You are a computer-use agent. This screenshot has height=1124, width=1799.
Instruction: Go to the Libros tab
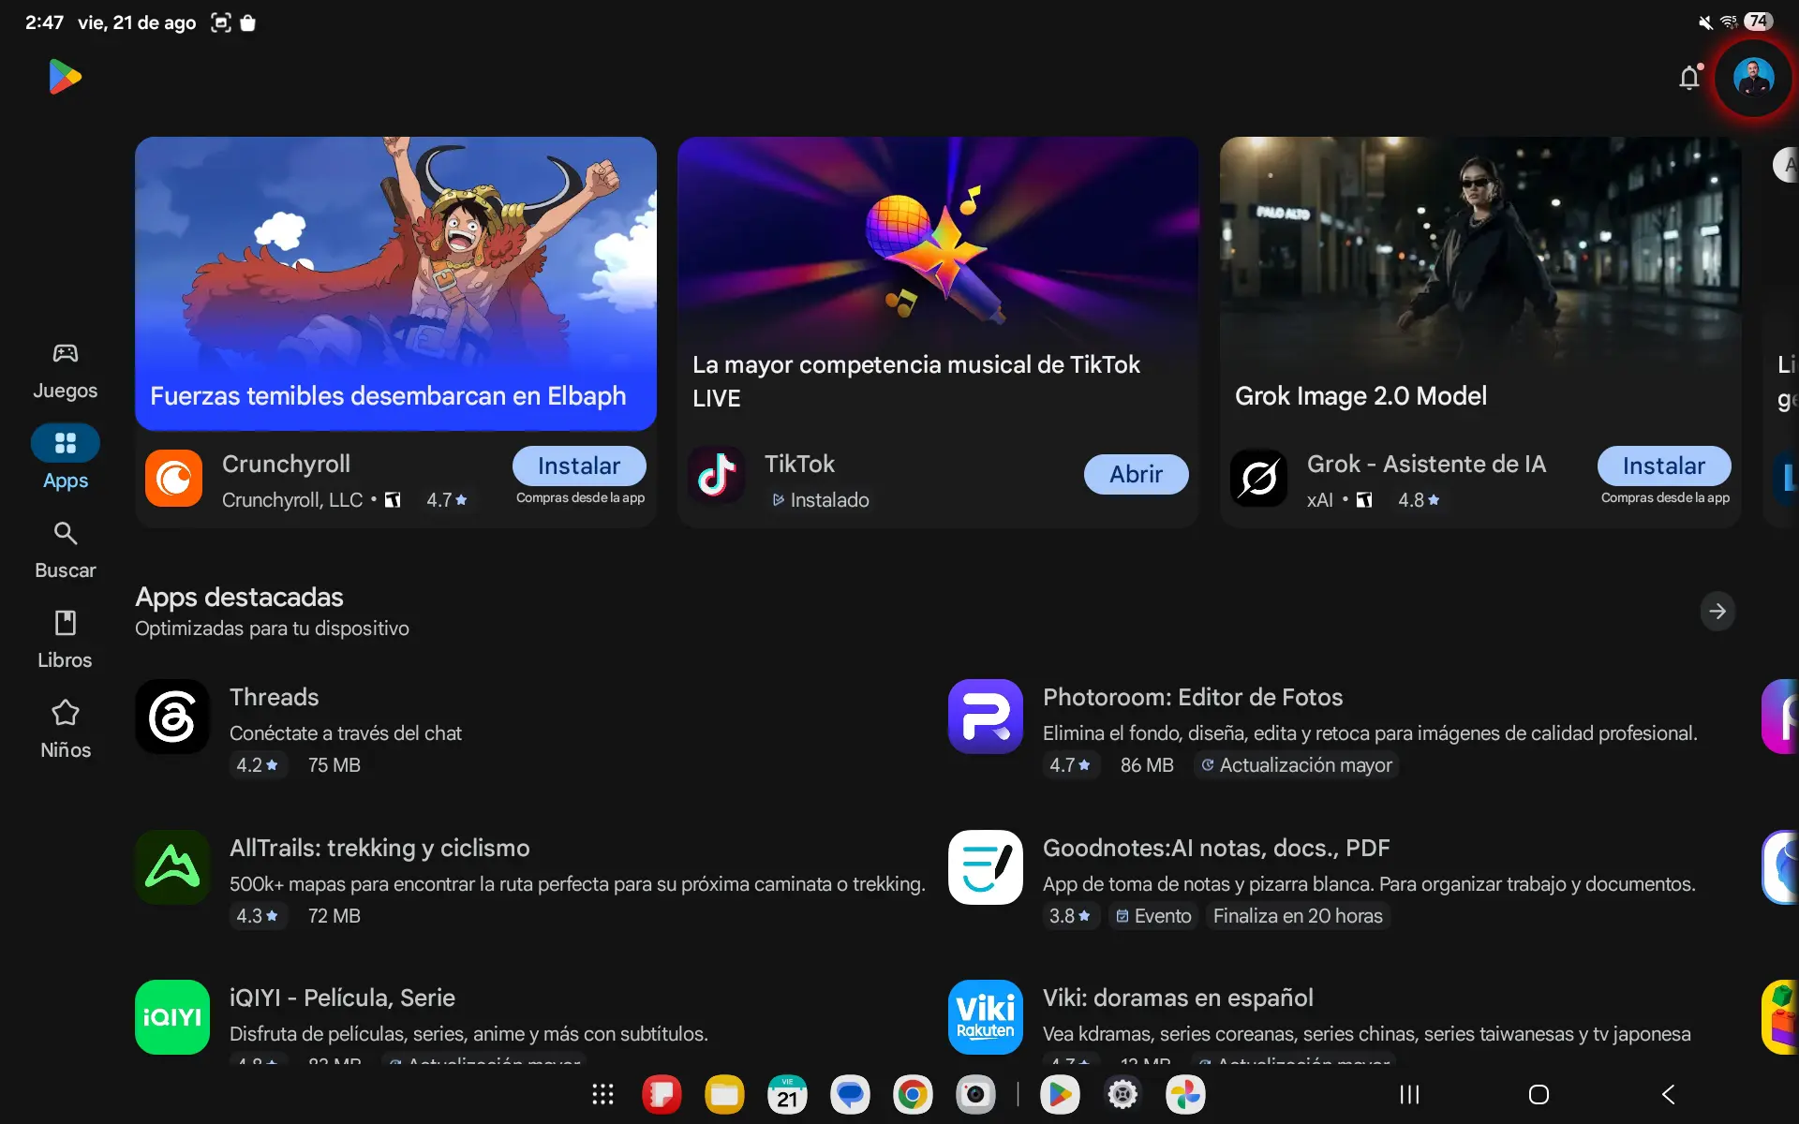pyautogui.click(x=65, y=641)
